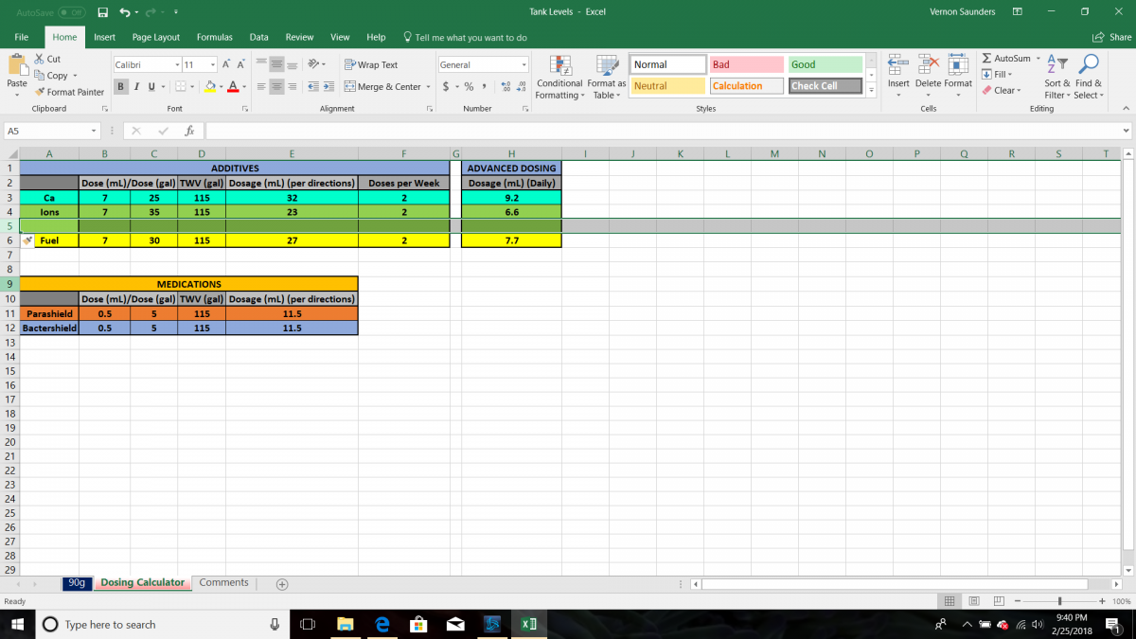Click the Insert Function fx icon

pyautogui.click(x=189, y=131)
